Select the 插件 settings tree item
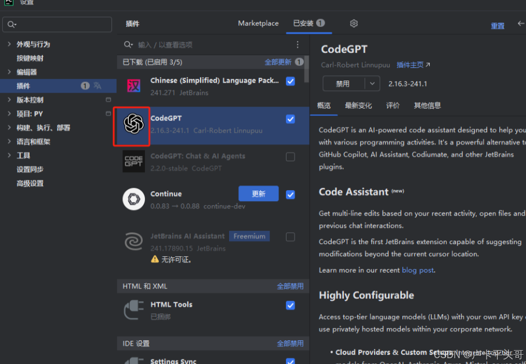 pos(58,86)
